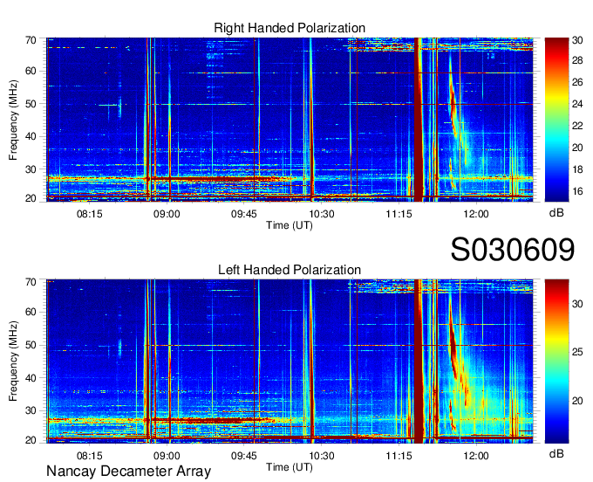Click the 11:15 tick of Left Handed plot
The height and width of the screenshot is (482, 593).
399,456
